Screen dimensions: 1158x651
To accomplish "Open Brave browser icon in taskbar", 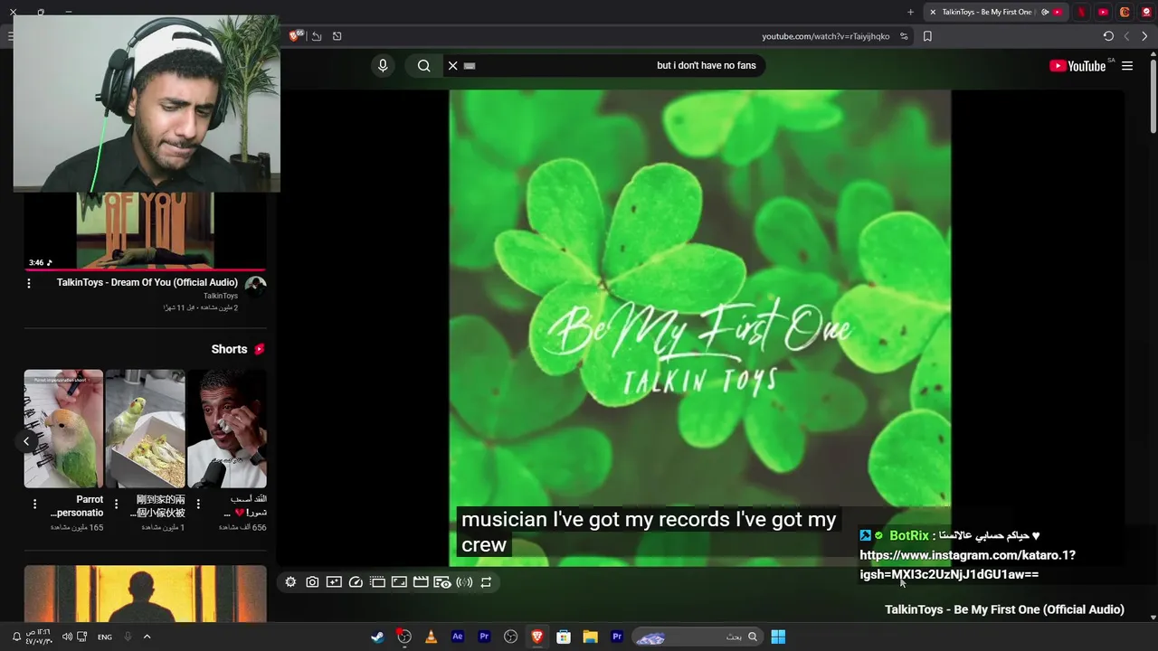I will tap(537, 637).
